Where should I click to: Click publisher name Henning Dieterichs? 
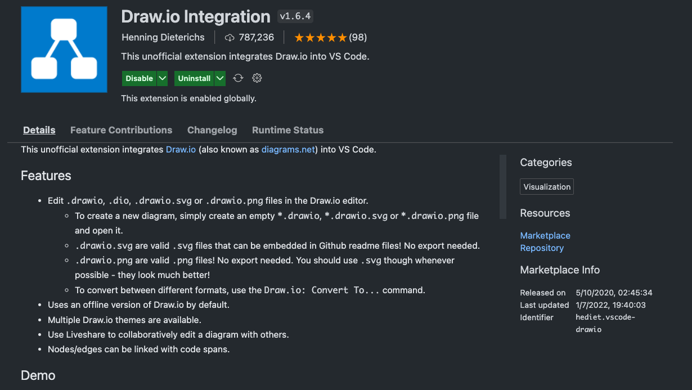pos(163,38)
